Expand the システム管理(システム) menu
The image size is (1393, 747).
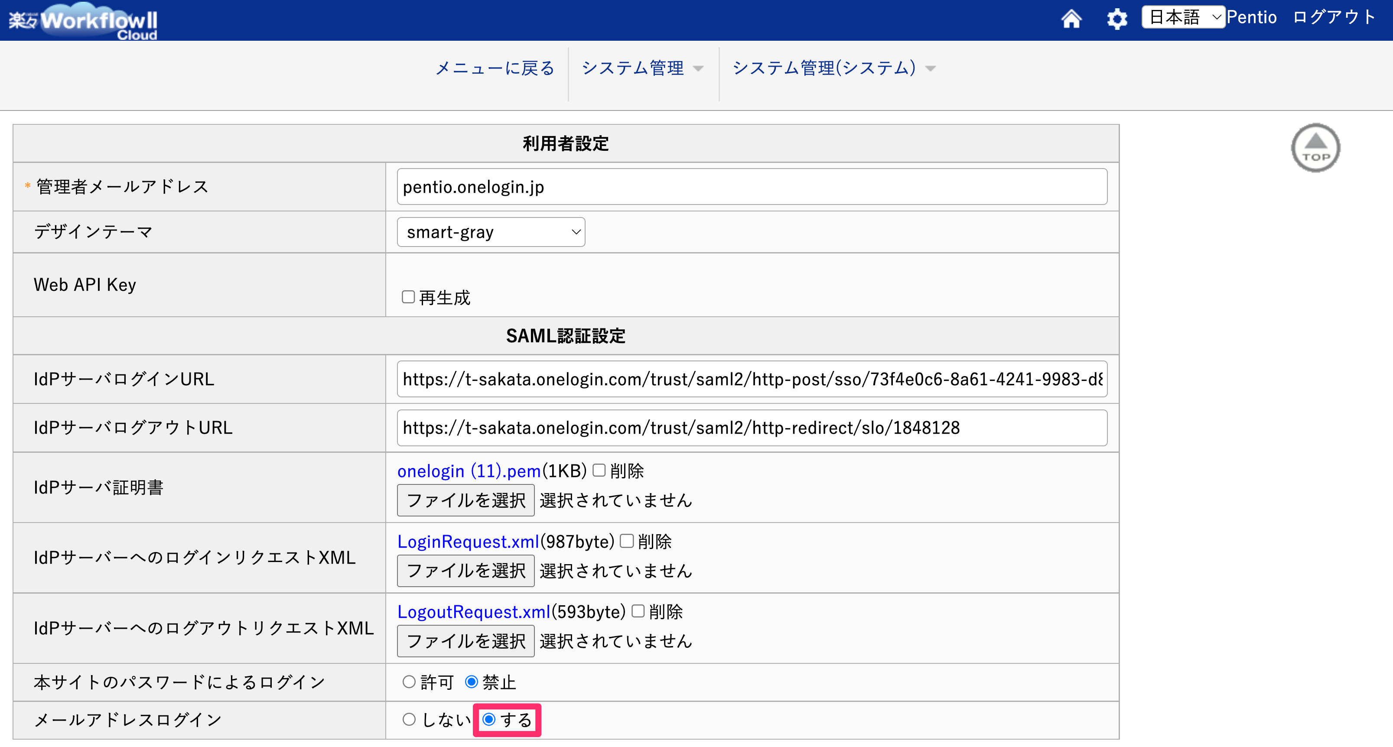pos(833,68)
